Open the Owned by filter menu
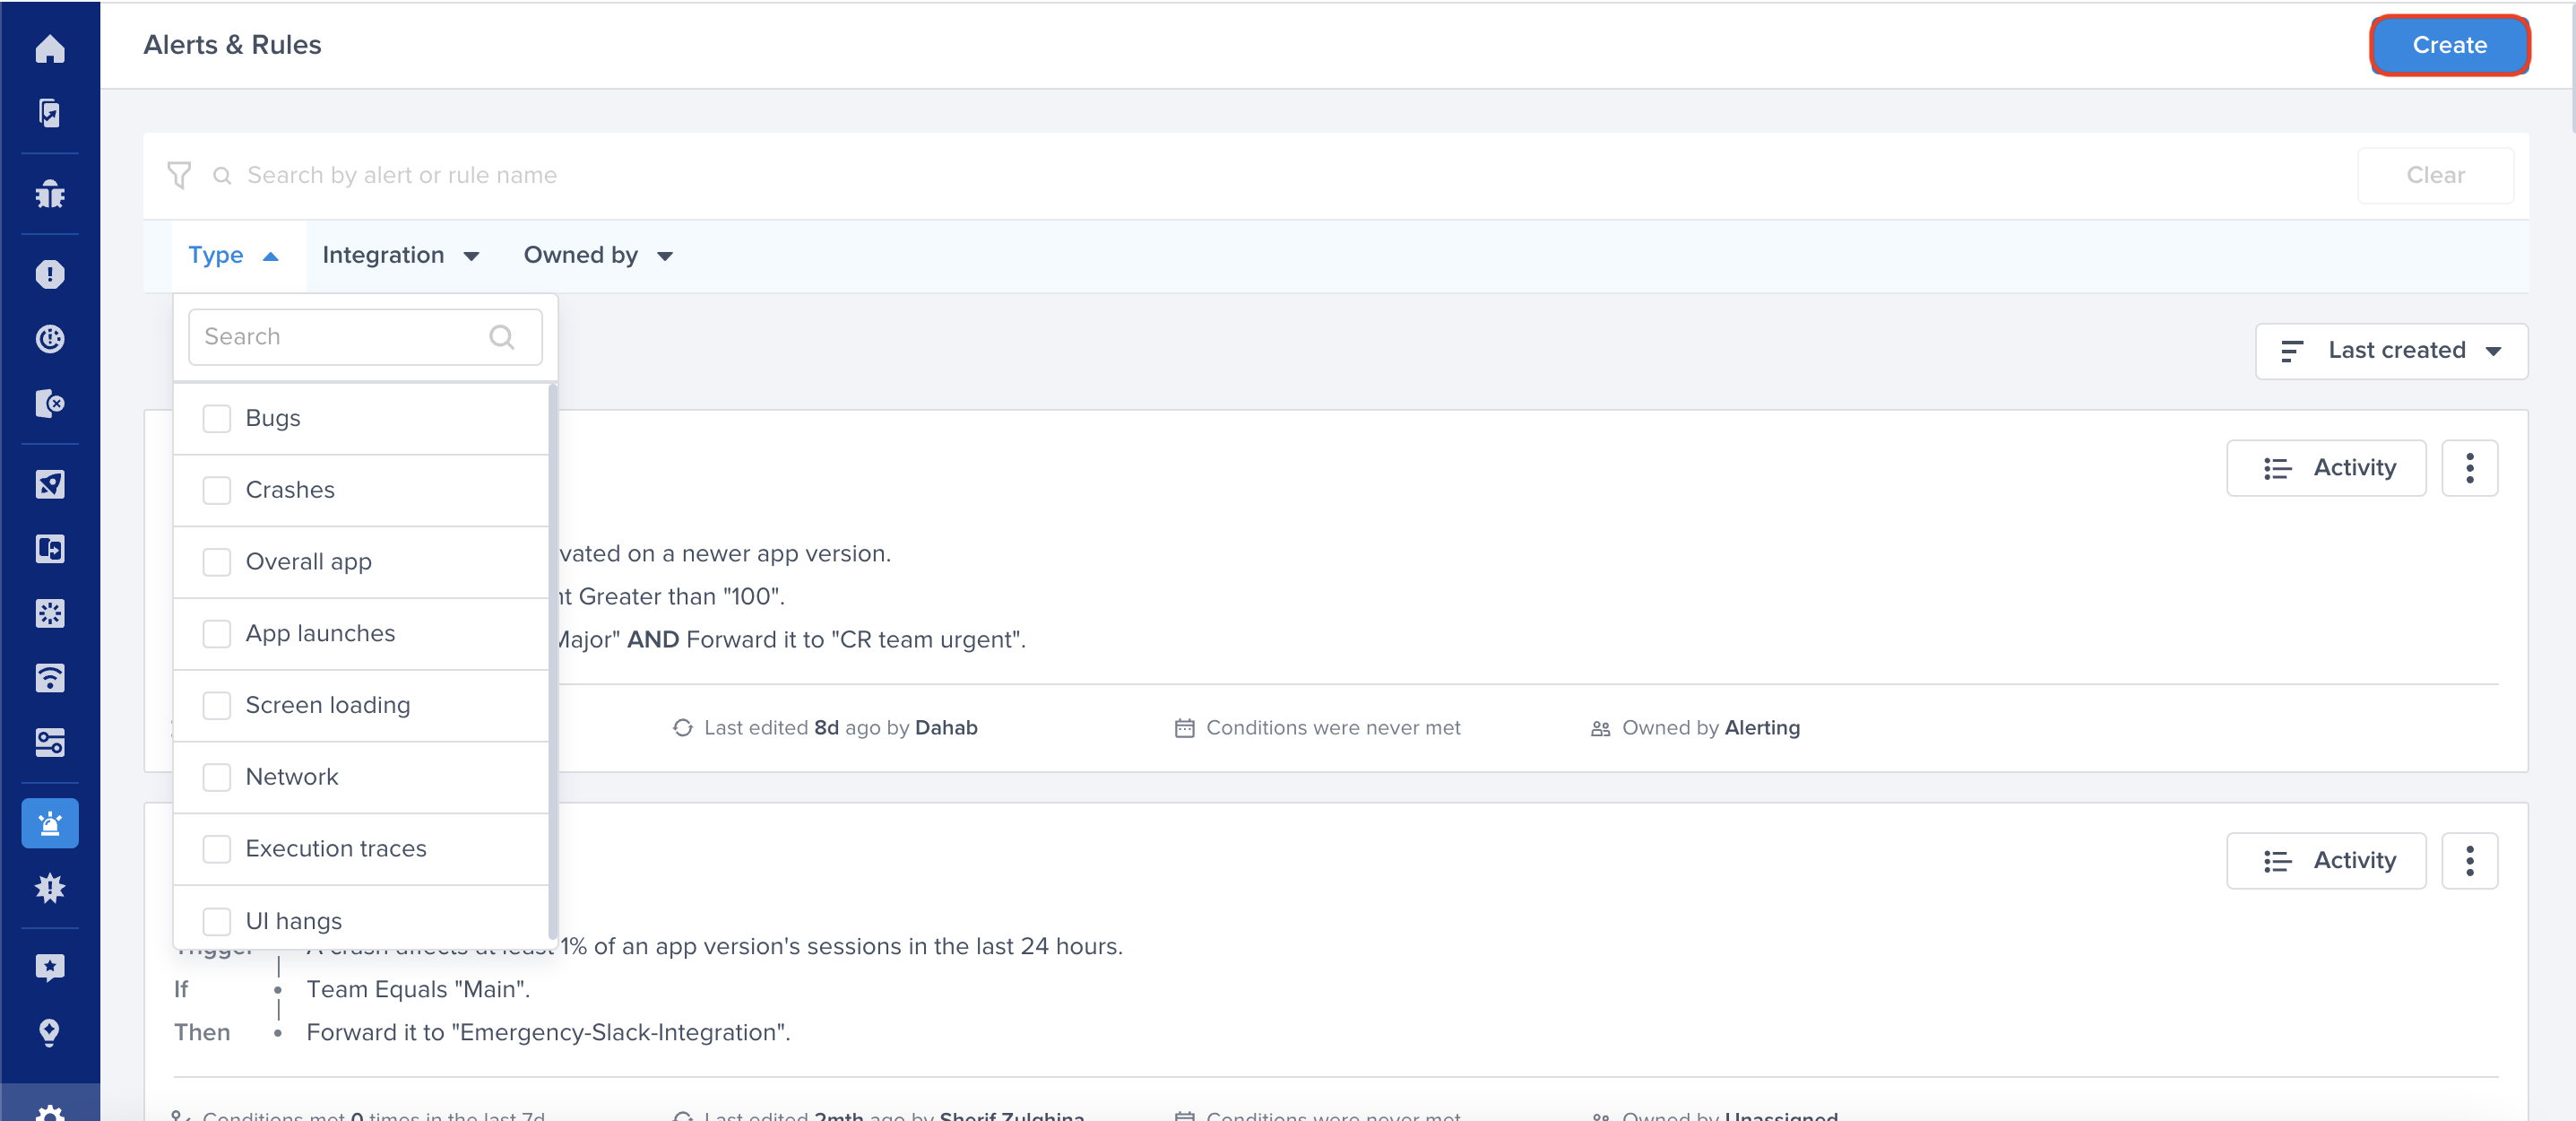 [597, 256]
